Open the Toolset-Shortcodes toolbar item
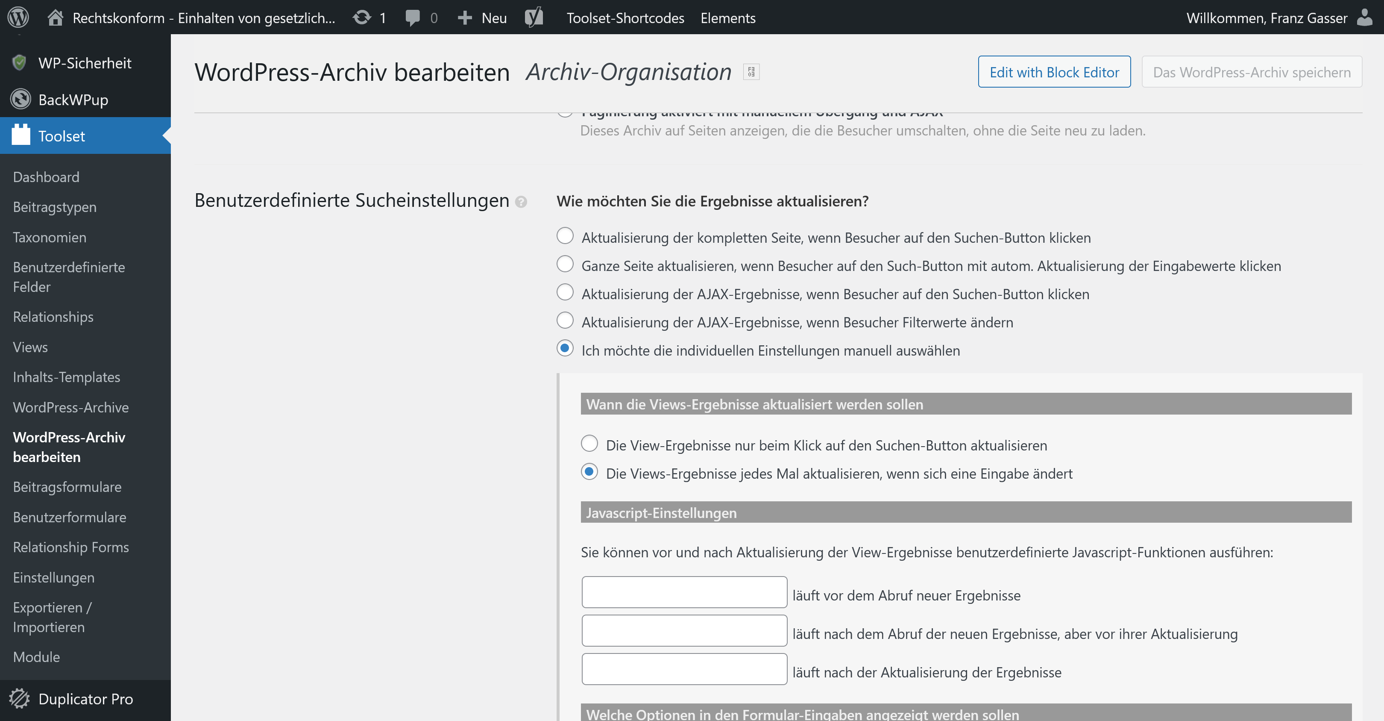This screenshot has height=721, width=1384. click(625, 18)
